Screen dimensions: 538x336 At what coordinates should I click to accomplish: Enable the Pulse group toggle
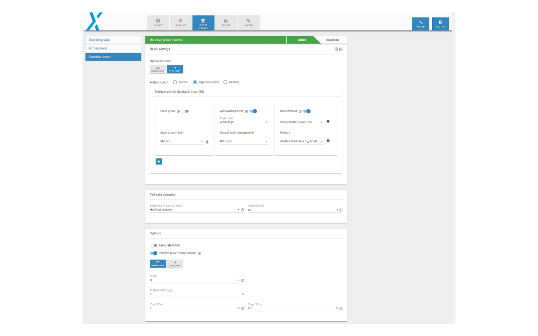click(185, 111)
